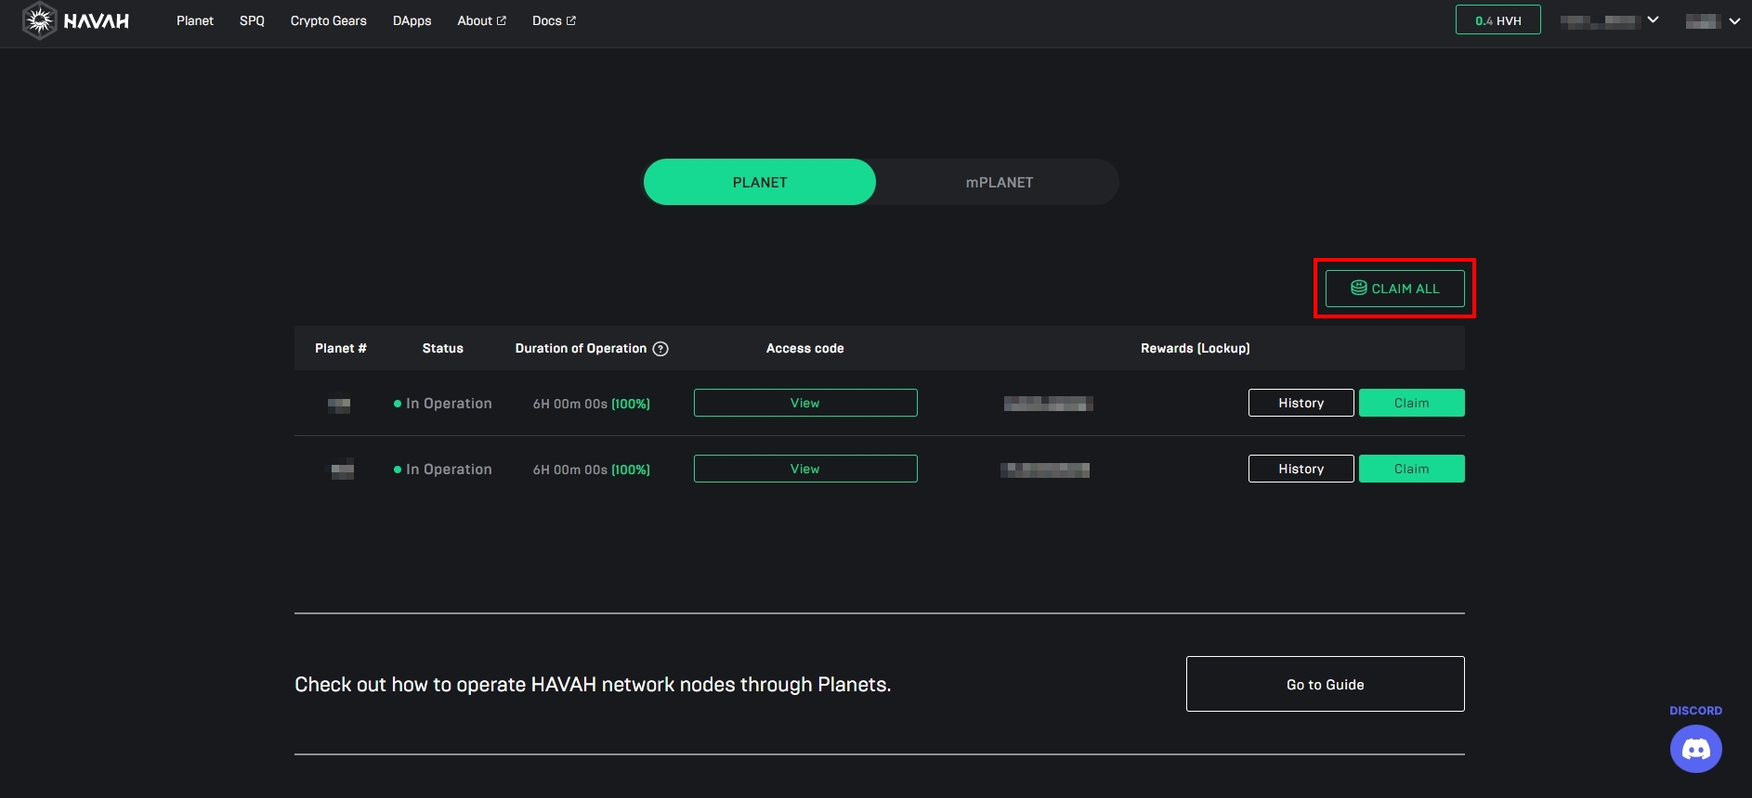The width and height of the screenshot is (1752, 798).
Task: Click the Status column header
Action: pos(442,348)
